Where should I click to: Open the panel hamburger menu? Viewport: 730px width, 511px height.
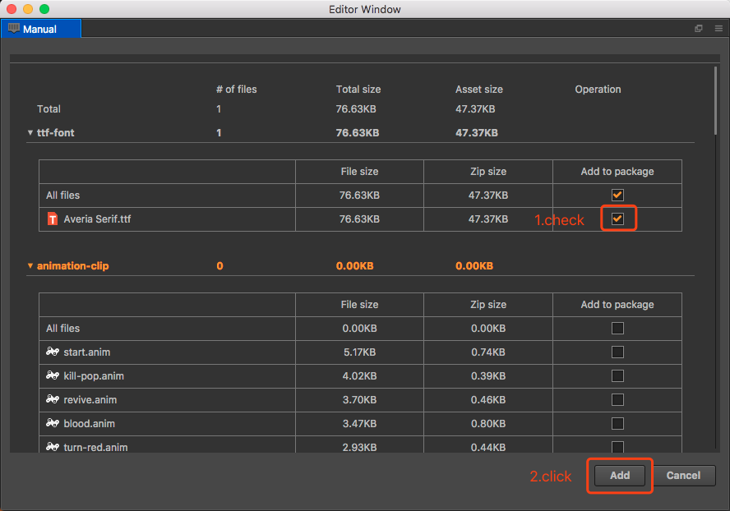[x=718, y=29]
